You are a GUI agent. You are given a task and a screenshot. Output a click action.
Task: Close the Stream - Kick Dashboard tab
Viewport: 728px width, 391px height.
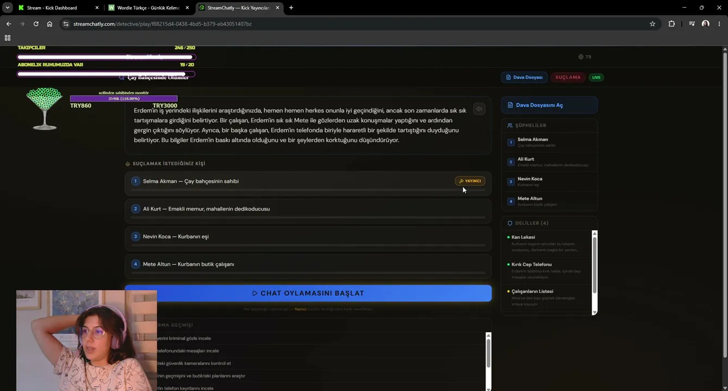(97, 8)
